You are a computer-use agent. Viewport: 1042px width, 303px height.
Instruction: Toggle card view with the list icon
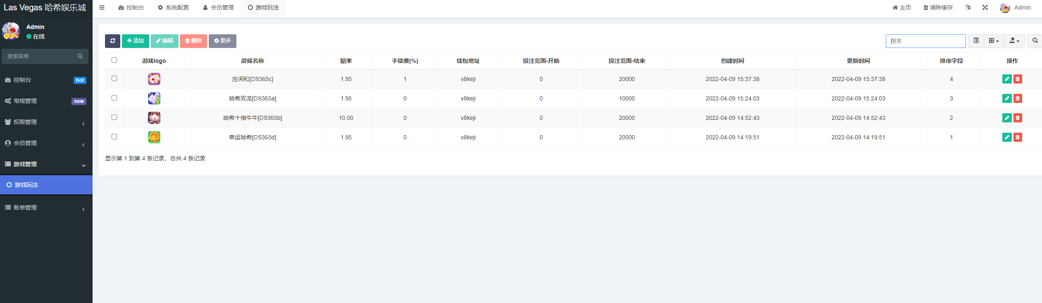tap(976, 41)
